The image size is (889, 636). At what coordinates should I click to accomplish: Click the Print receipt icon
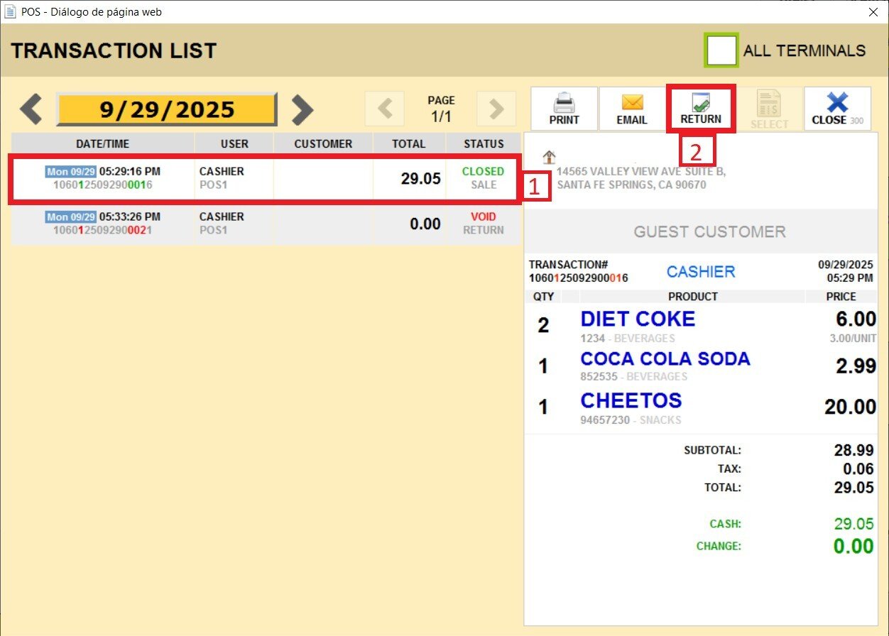click(564, 109)
